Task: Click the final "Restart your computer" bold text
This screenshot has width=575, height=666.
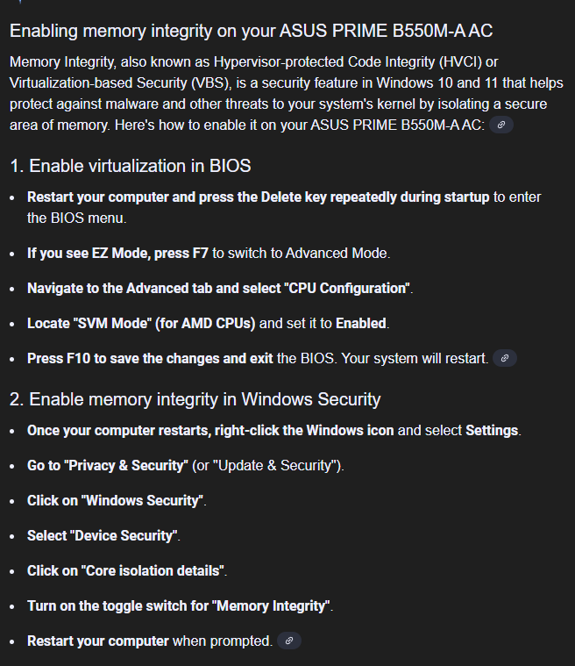Action: (x=98, y=641)
